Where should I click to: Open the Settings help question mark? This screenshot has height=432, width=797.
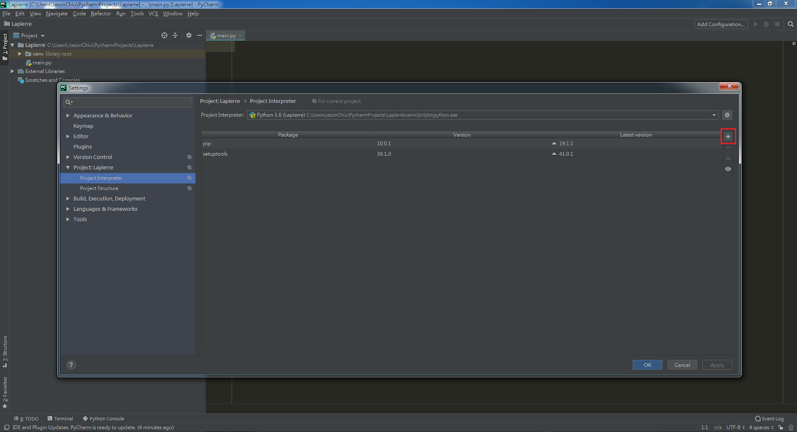click(x=71, y=365)
